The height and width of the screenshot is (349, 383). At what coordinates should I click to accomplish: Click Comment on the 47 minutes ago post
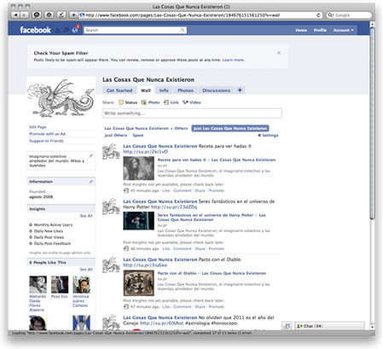[x=183, y=306]
